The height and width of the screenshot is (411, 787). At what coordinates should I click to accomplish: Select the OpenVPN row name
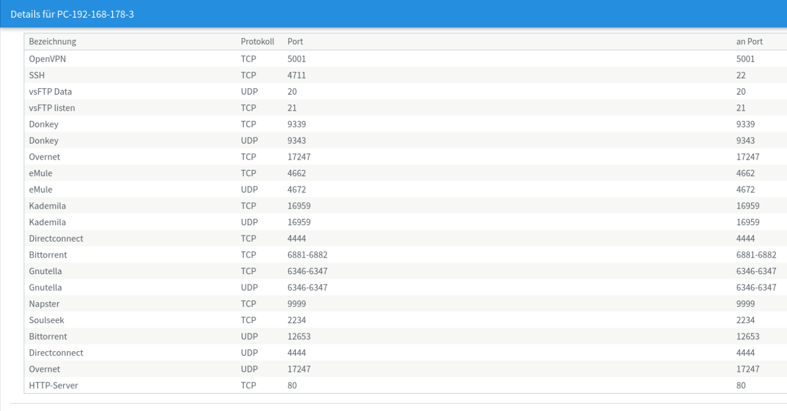47,59
